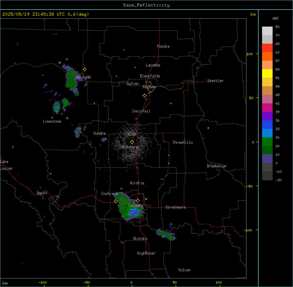Click the green 20 dBZ color swatch
293x287 pixels.
(267, 142)
